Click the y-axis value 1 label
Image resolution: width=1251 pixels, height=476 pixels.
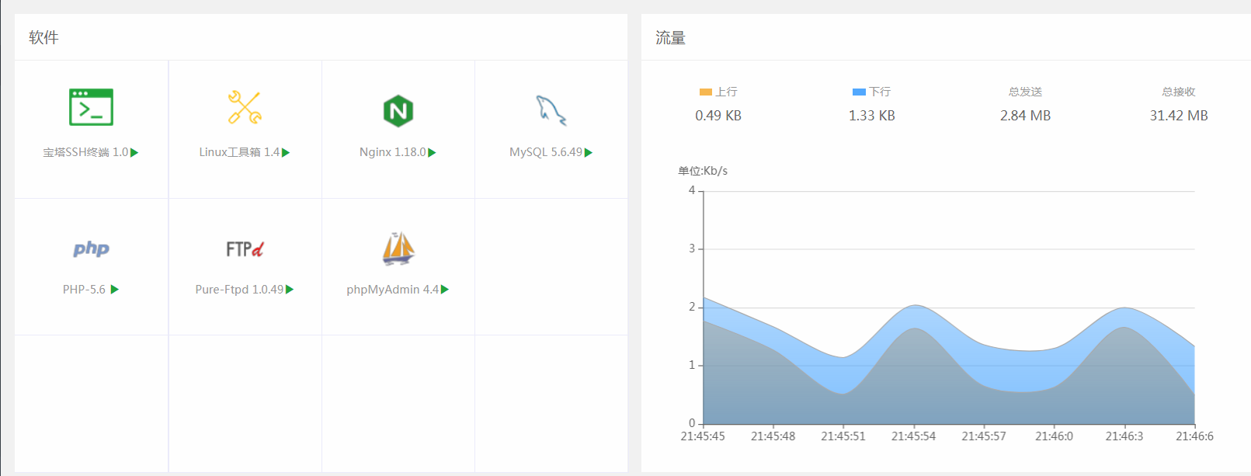(692, 365)
